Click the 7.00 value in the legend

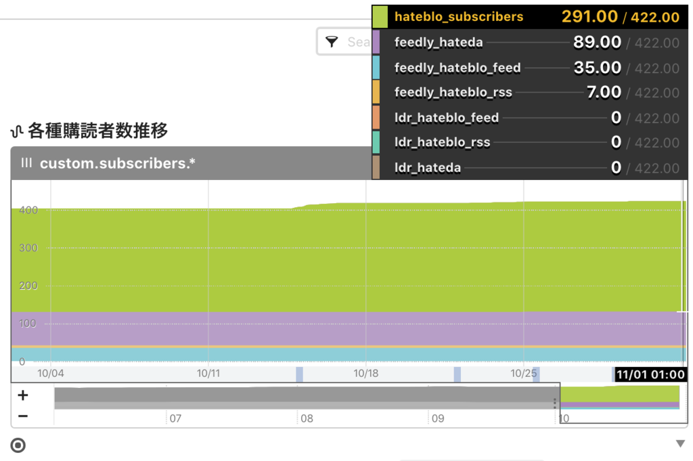[x=604, y=92]
